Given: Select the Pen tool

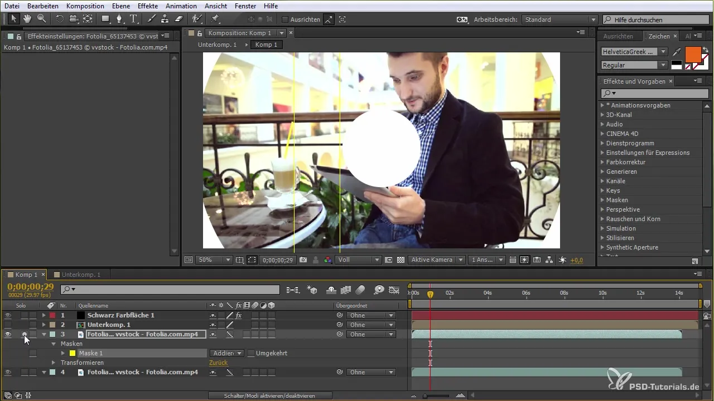Looking at the screenshot, I should tap(119, 19).
